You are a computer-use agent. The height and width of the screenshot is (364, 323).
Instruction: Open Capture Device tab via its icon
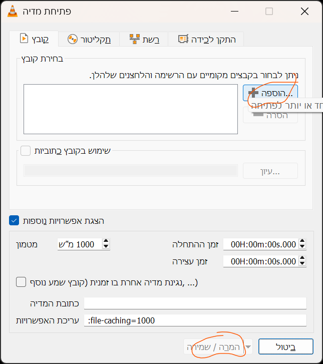click(x=183, y=39)
